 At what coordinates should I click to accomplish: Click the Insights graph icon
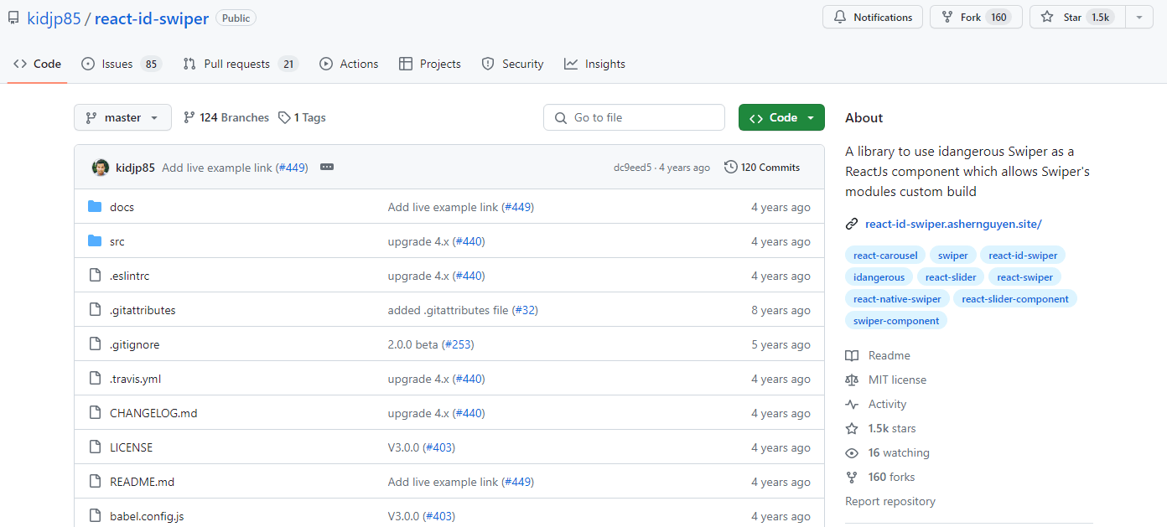tap(572, 63)
